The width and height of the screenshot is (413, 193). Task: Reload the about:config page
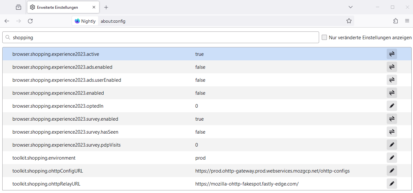tap(30, 21)
